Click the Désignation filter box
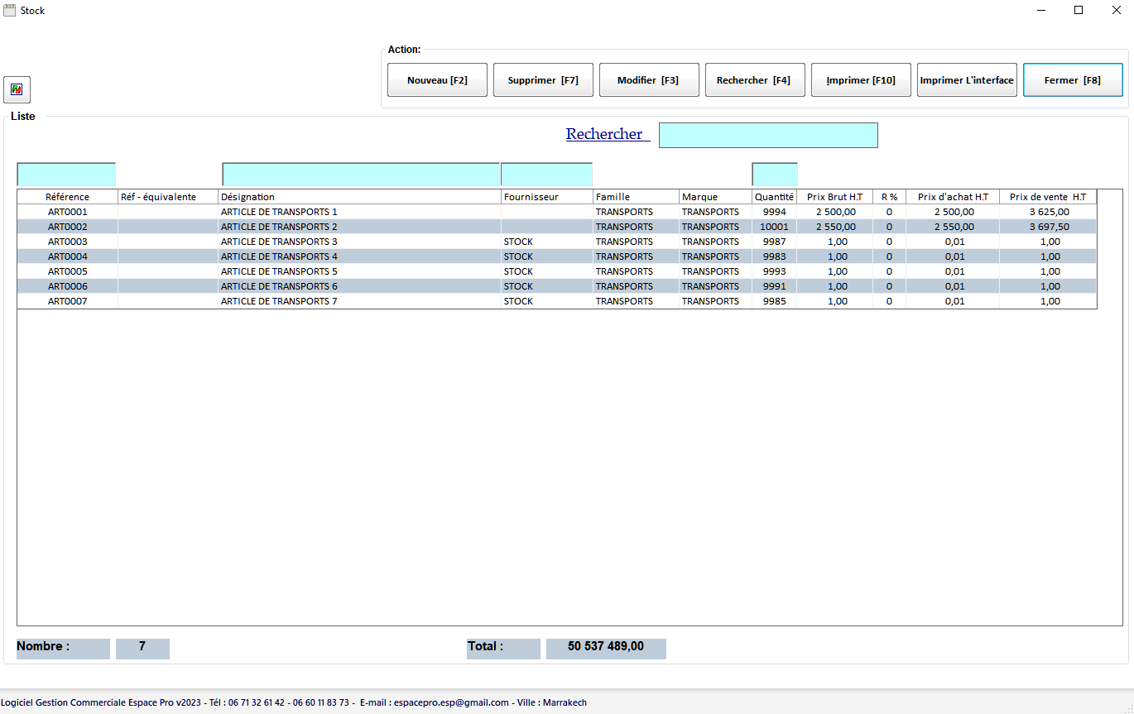This screenshot has width=1134, height=714. (361, 175)
